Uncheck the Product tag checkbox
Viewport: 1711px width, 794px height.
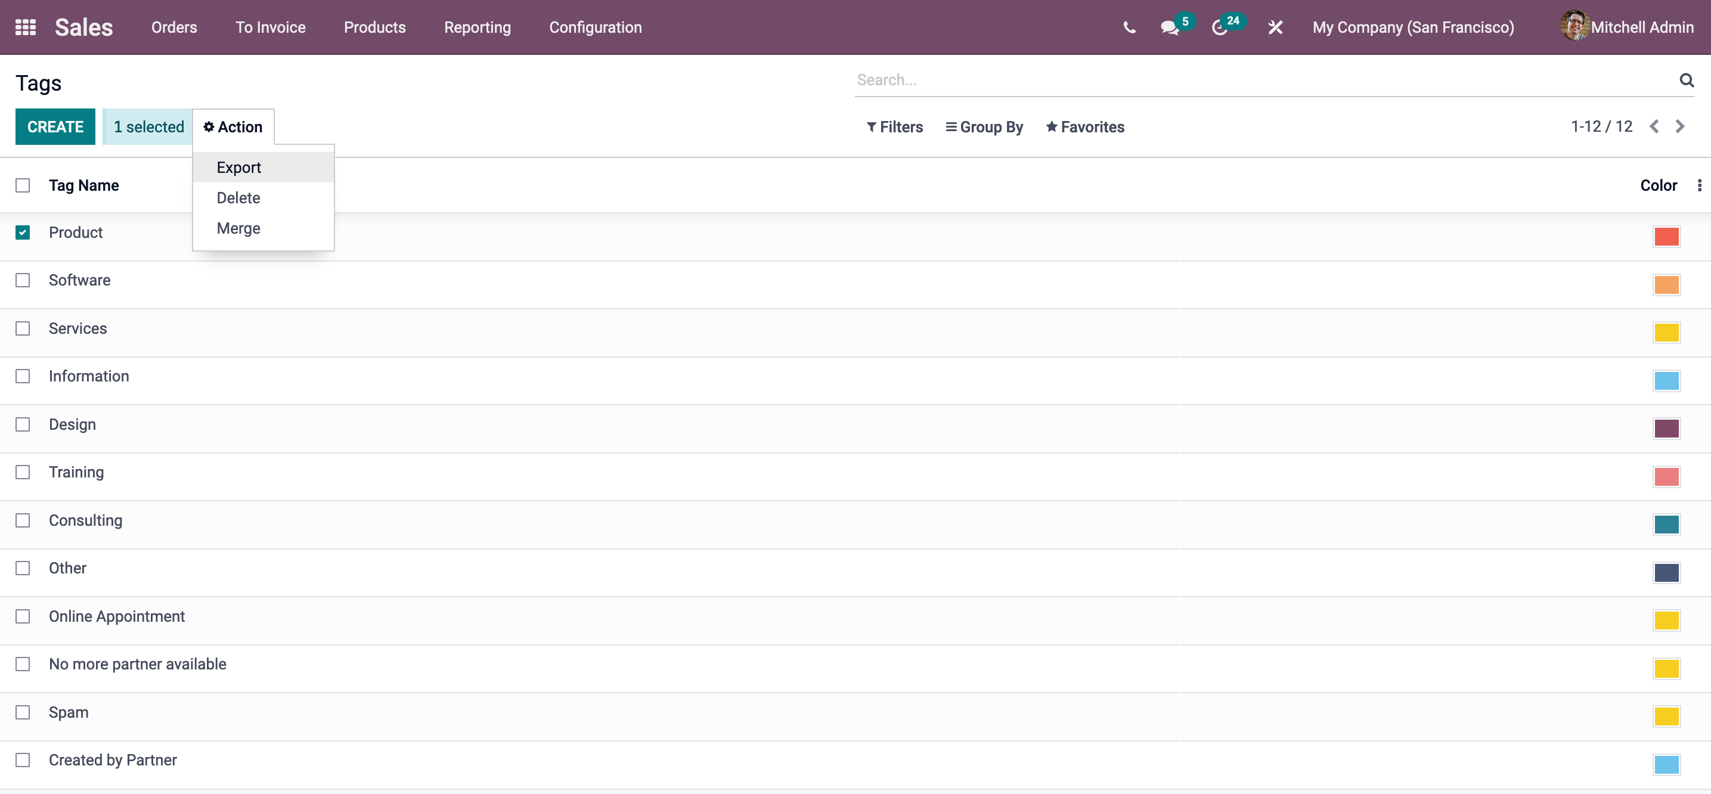point(23,232)
